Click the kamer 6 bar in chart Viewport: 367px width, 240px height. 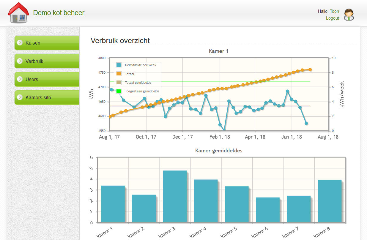(268, 210)
